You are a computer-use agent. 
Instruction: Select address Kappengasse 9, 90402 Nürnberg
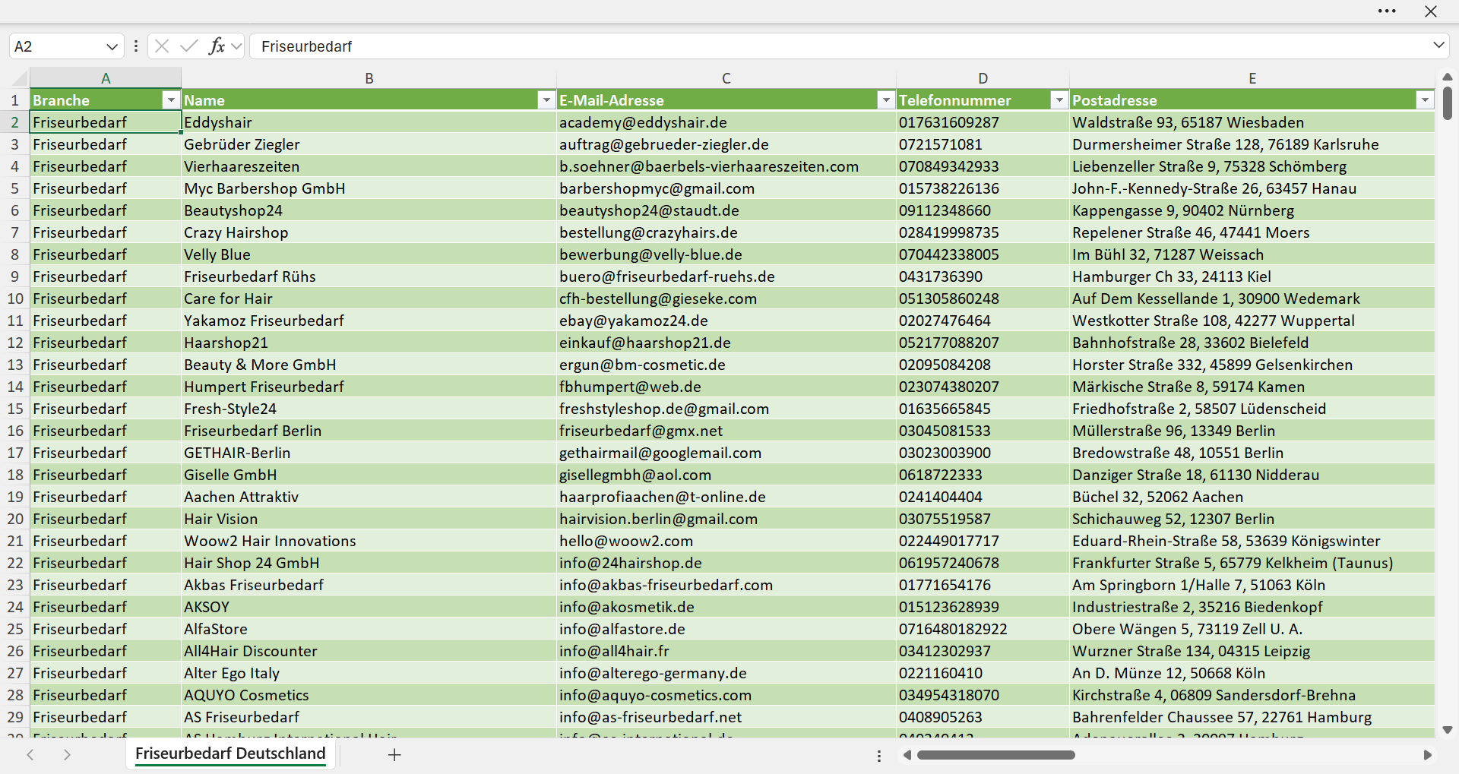1252,210
